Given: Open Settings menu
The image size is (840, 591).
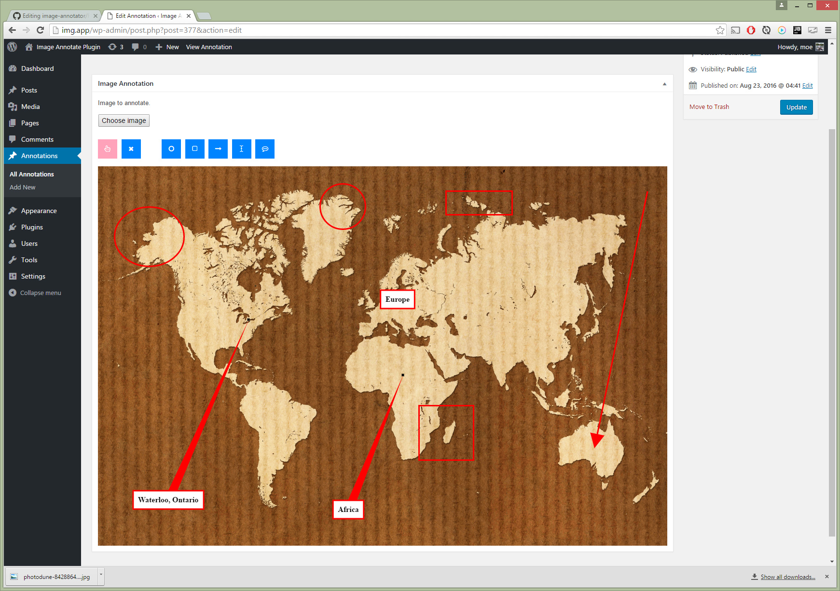Looking at the screenshot, I should coord(33,276).
